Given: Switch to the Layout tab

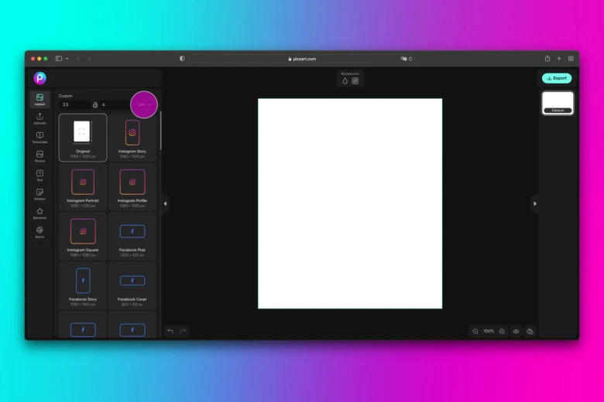Looking at the screenshot, I should coord(39,99).
